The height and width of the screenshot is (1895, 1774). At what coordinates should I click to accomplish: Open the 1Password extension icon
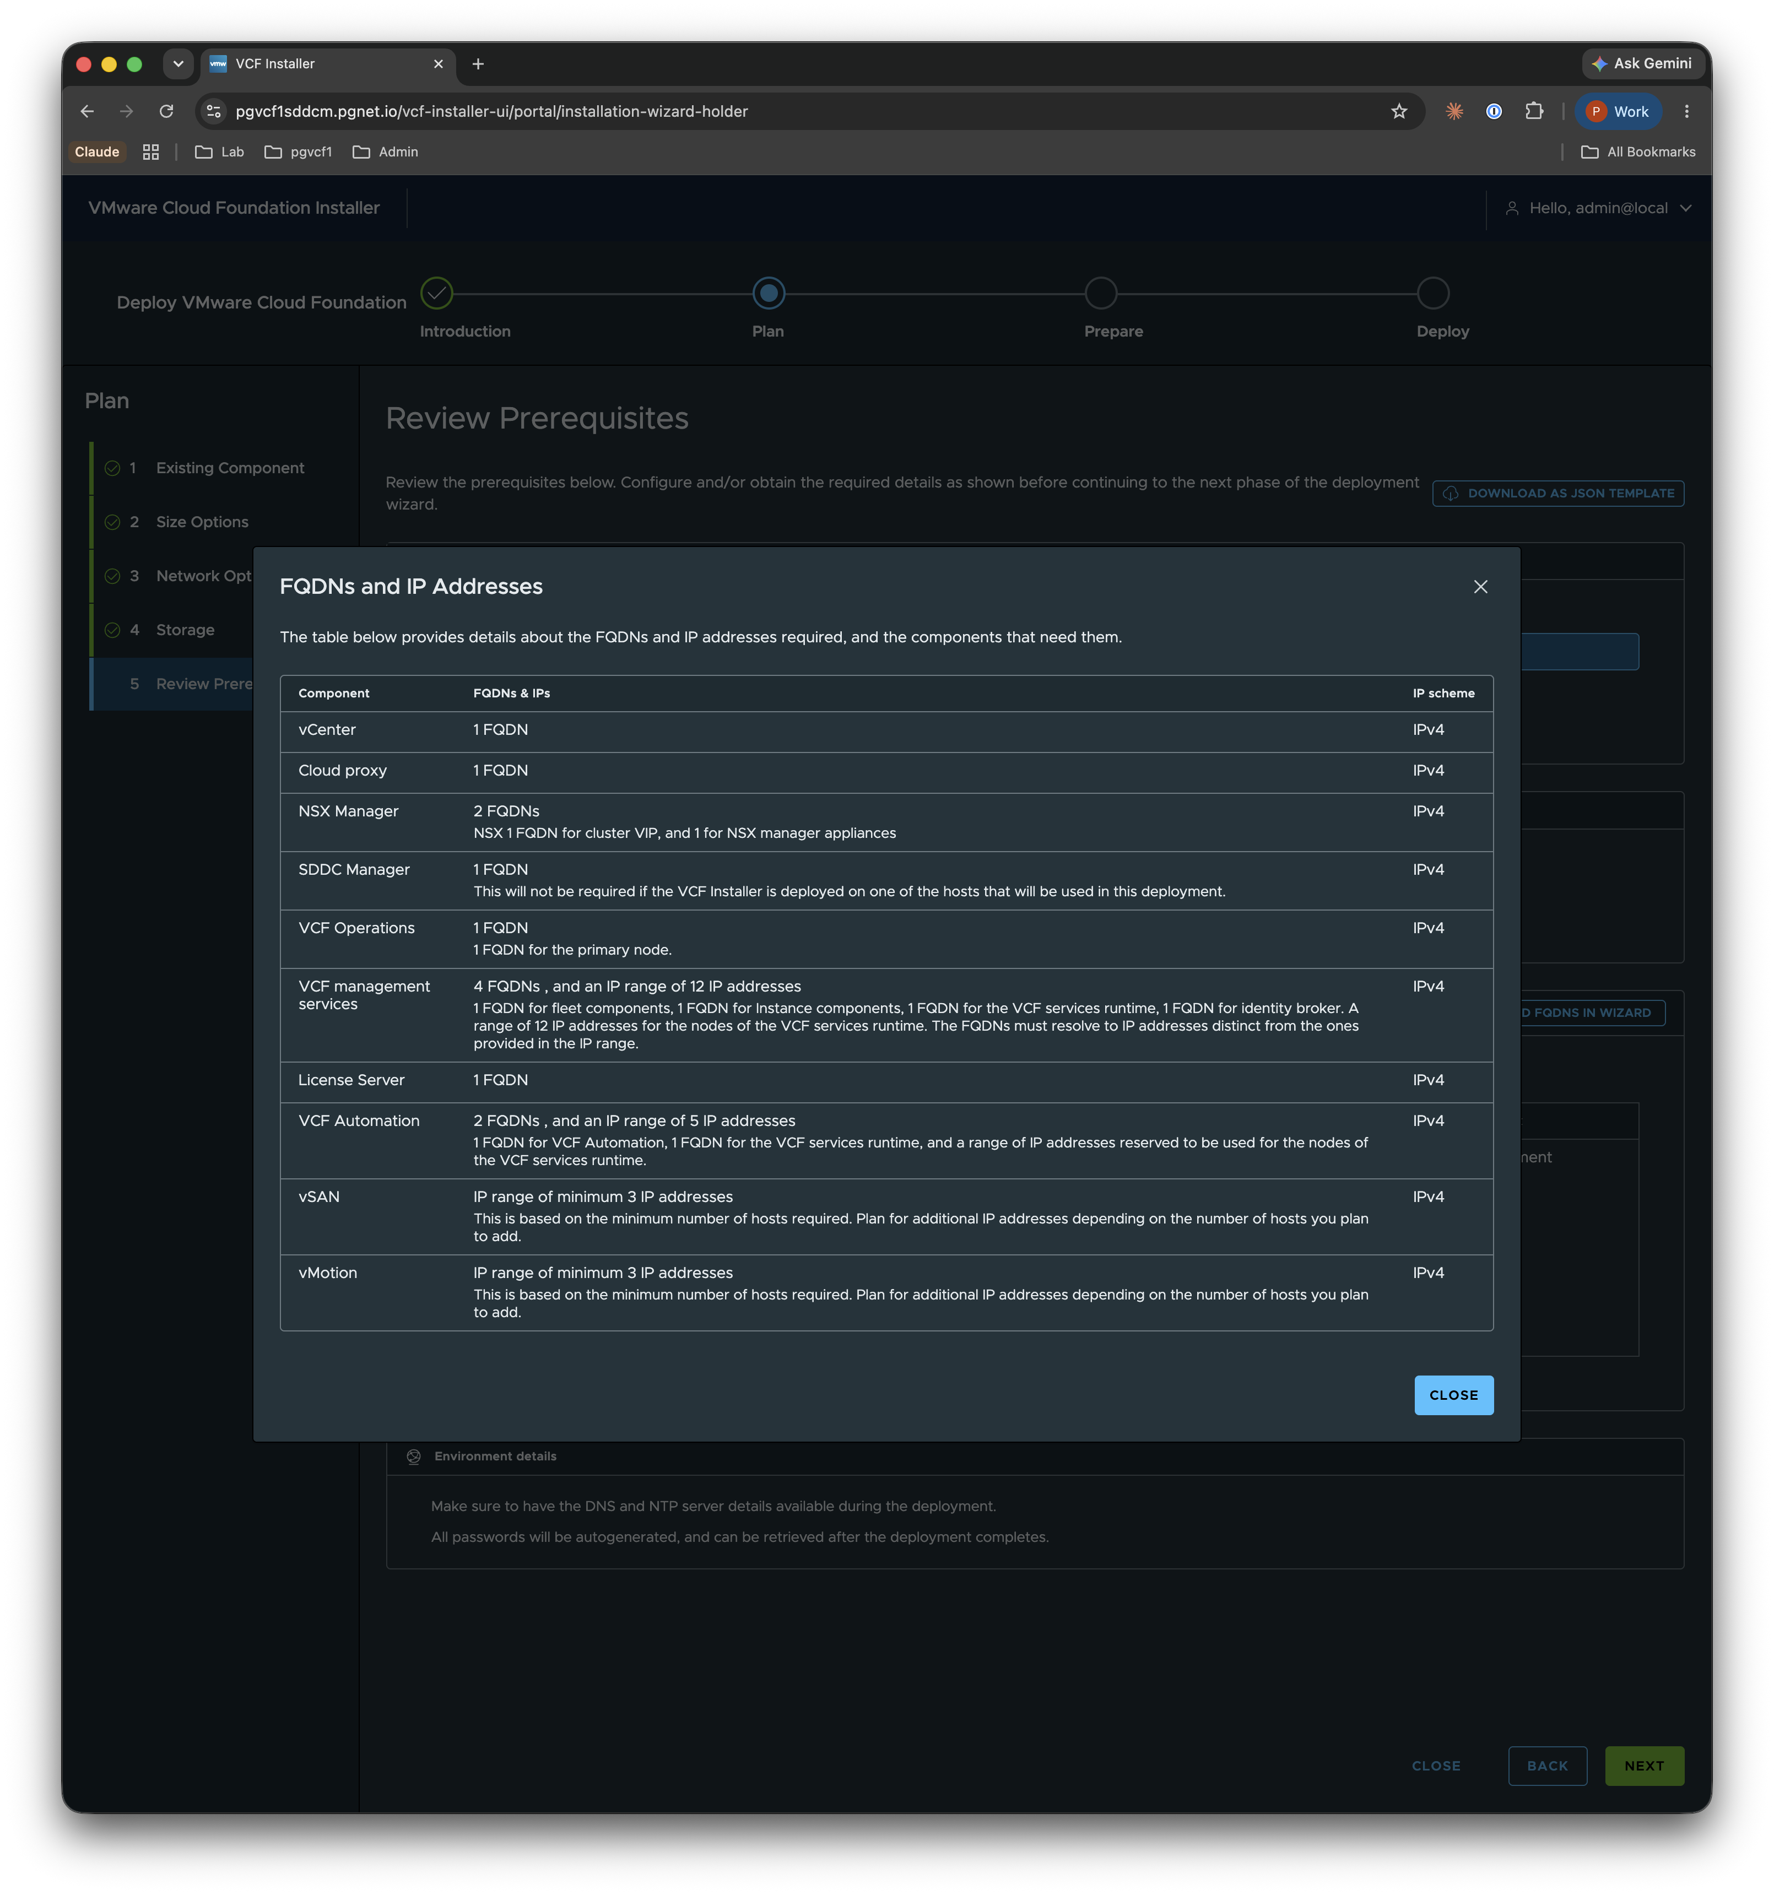pos(1493,111)
